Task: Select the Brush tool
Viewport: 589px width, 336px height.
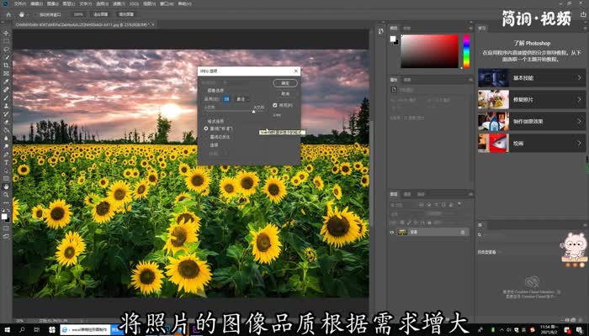Action: (6, 98)
